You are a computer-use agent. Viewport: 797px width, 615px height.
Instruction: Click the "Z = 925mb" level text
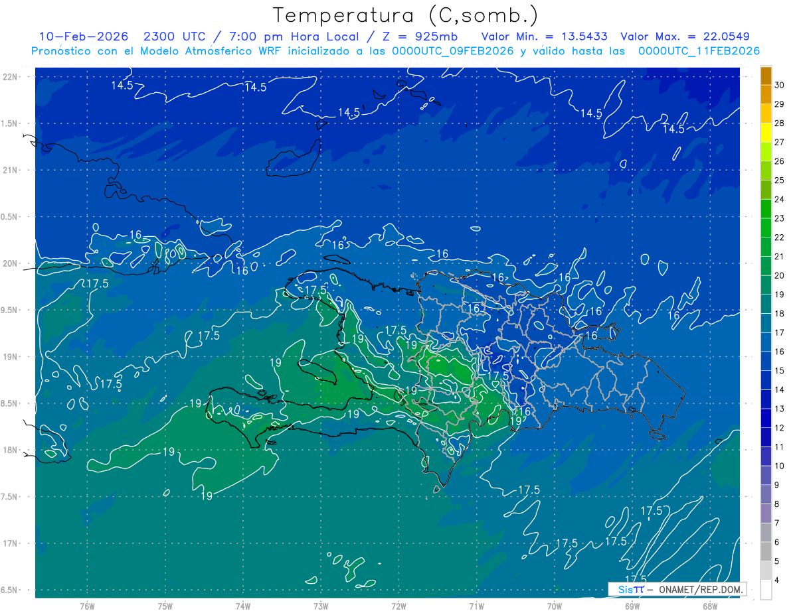[419, 36]
